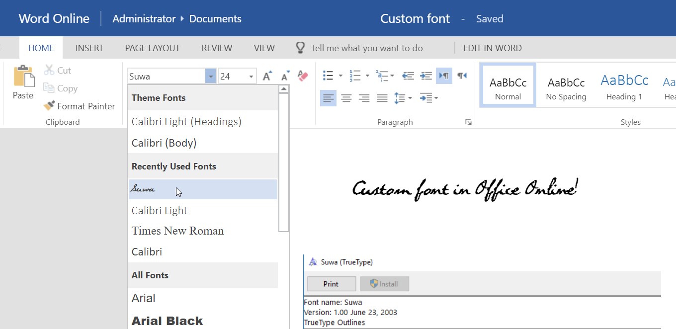
Task: Click the Copy button
Action: click(x=60, y=88)
